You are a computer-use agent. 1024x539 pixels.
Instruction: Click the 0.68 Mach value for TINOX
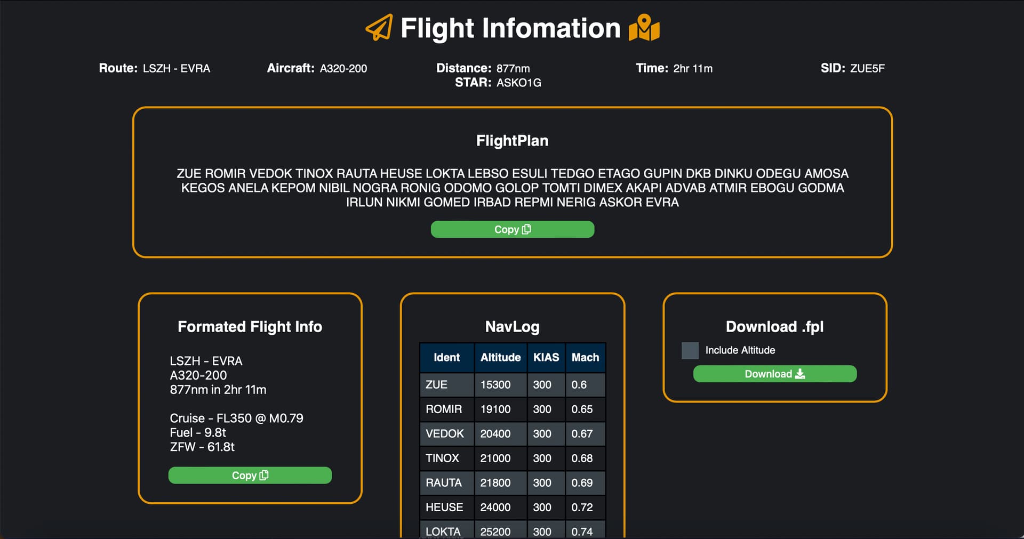tap(582, 458)
